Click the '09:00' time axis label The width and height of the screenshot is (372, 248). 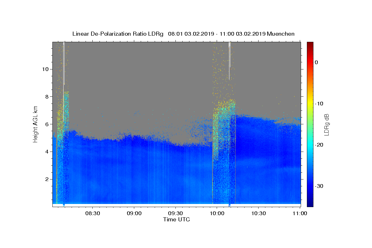[x=134, y=213]
